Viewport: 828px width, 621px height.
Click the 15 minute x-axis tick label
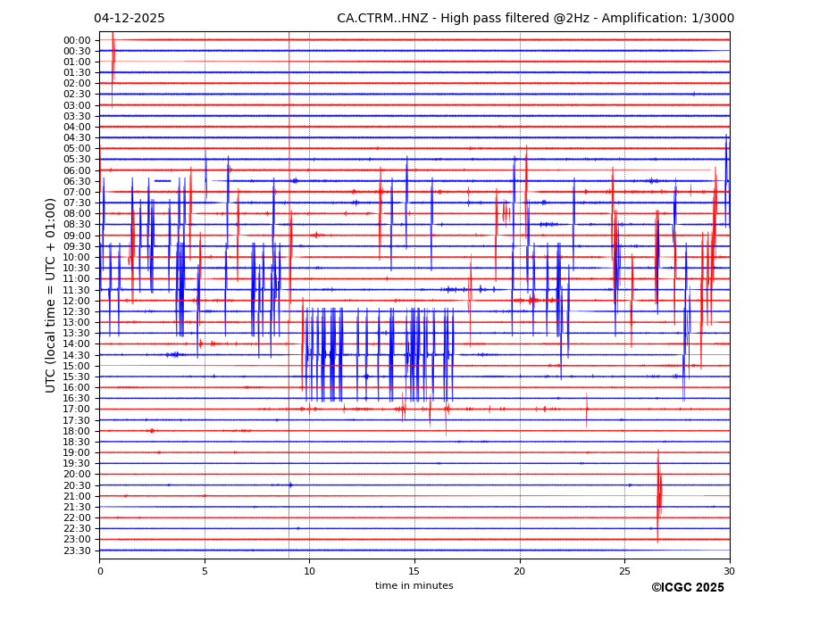tap(414, 571)
